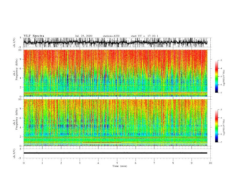Screen dimensions: 237x183
Task: Click the "5" minute tick on time axis
Action: (x=117, y=163)
